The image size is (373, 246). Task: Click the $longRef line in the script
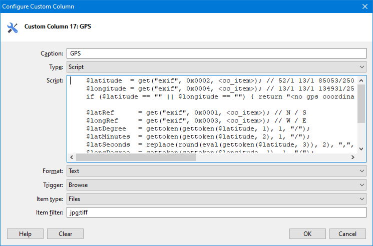(196, 121)
